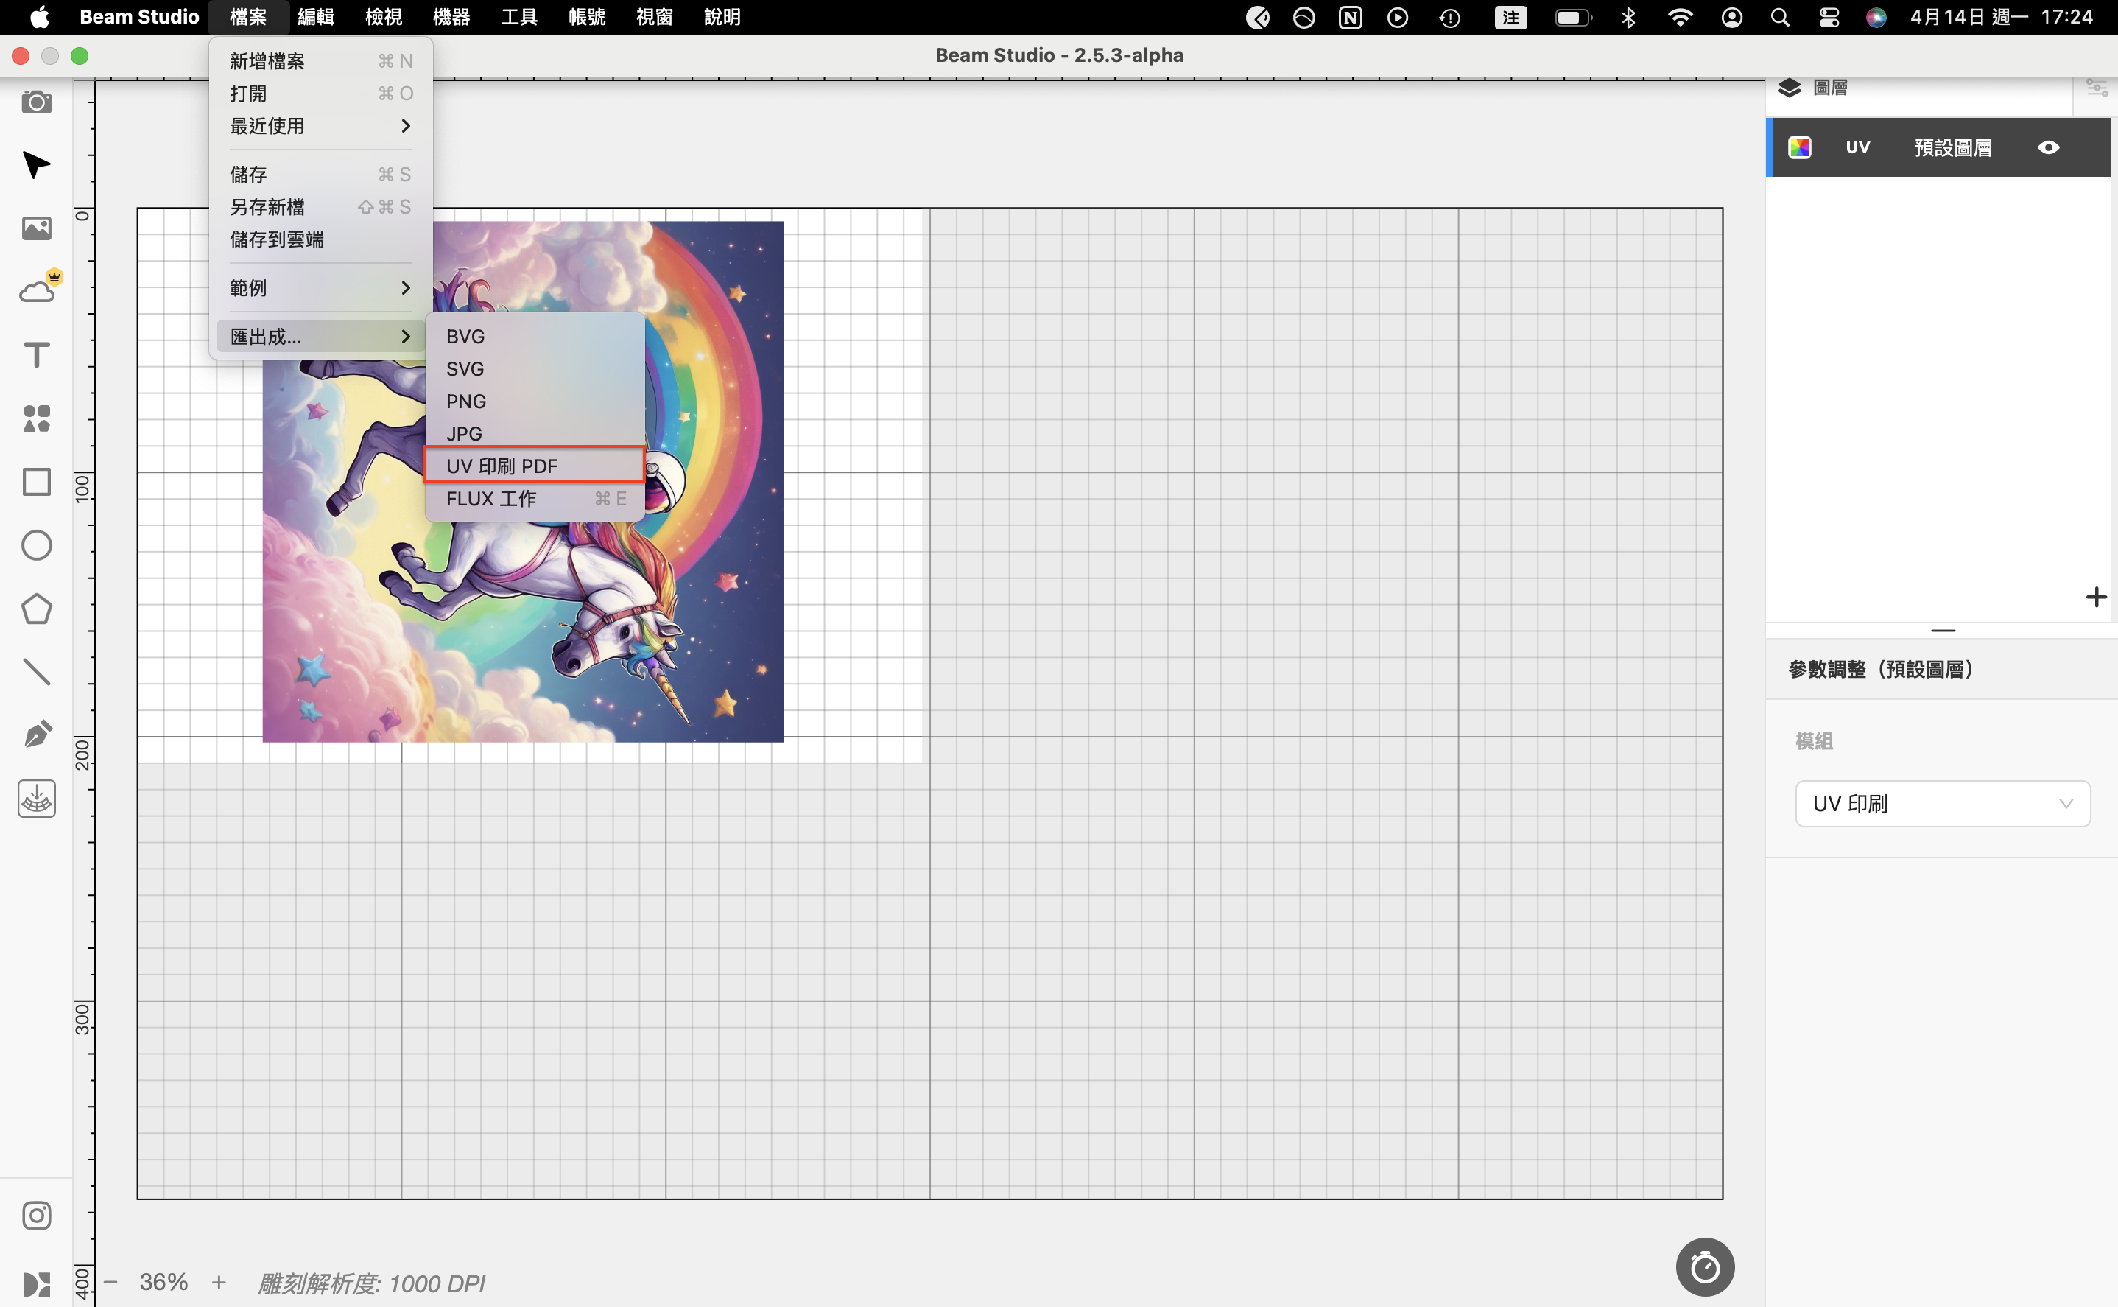Add a new layer with plus icon
This screenshot has height=1307, width=2118.
[x=2096, y=597]
